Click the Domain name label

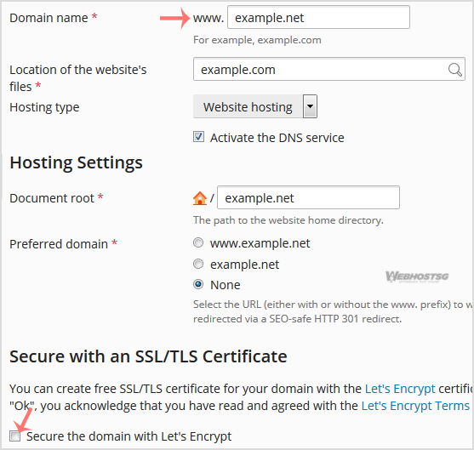click(49, 18)
